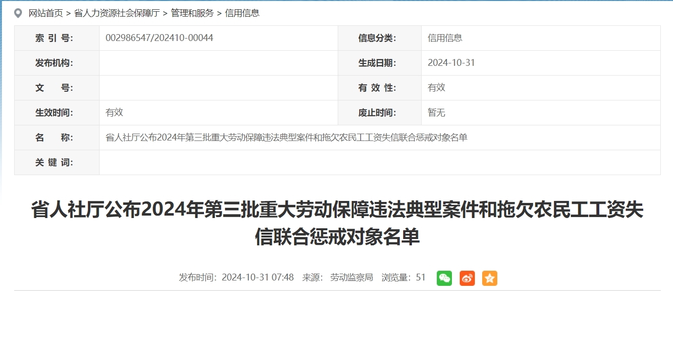673x339 pixels.
Task: Click the 废止时间 label cell
Action: tap(380, 113)
